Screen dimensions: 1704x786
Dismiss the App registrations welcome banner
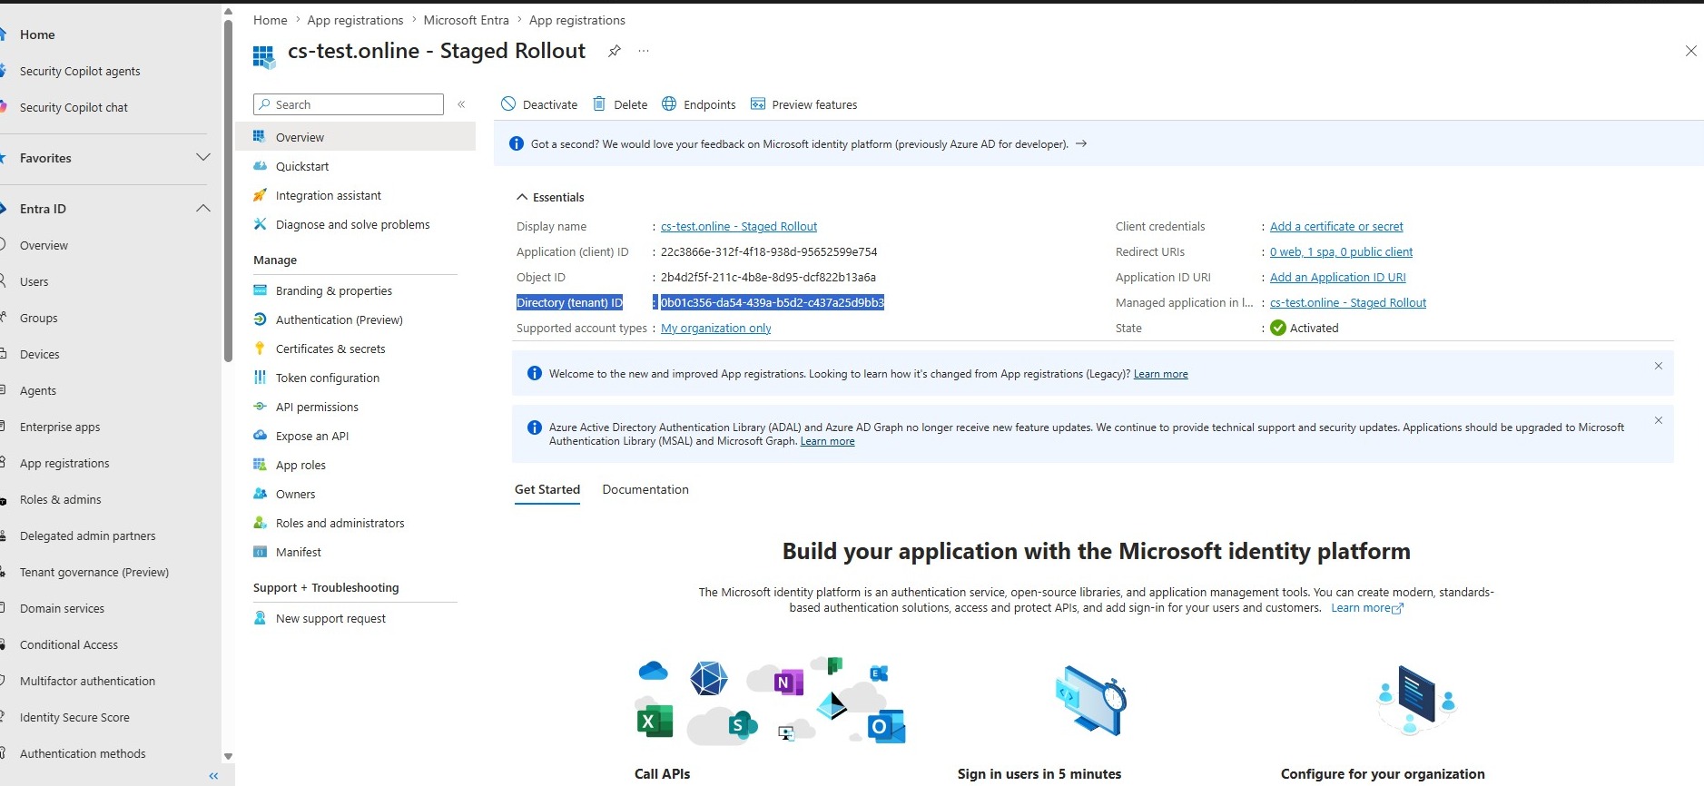[x=1658, y=366]
